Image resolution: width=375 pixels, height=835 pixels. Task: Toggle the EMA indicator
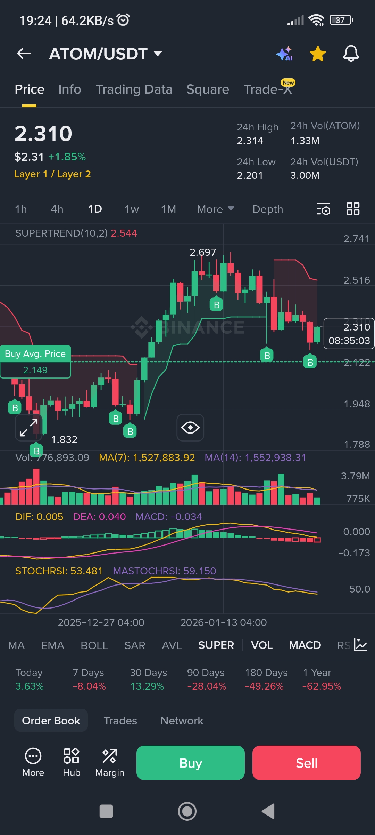tap(53, 645)
